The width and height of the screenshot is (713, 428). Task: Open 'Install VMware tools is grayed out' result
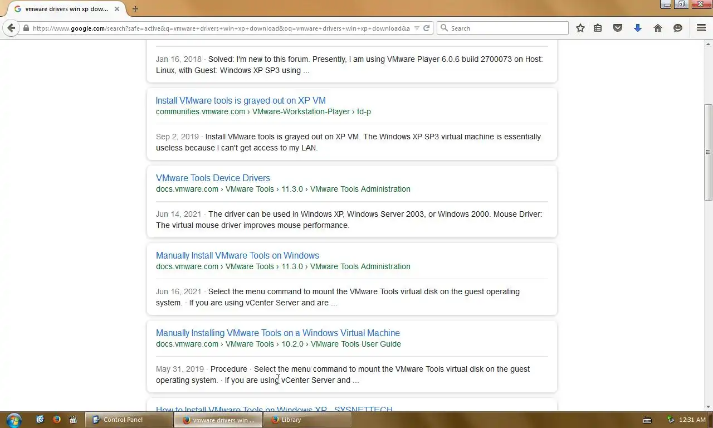(x=241, y=100)
